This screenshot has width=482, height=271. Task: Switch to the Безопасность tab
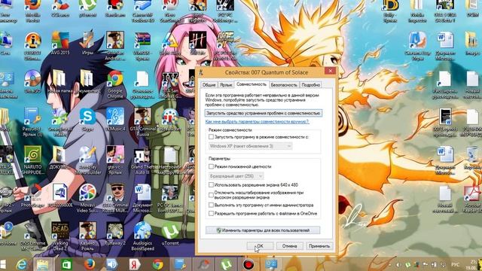point(284,85)
